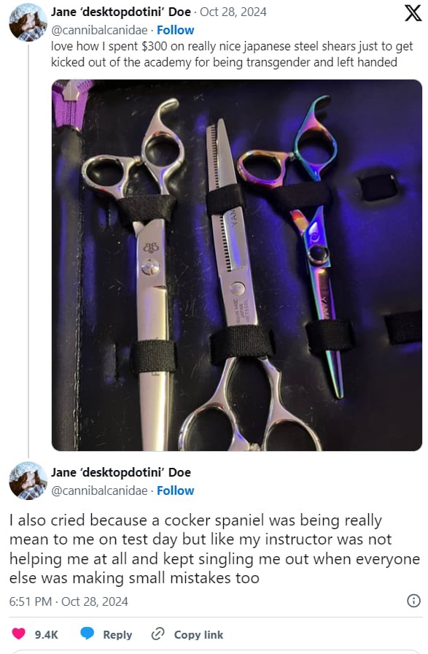Click the blue reply bubble icon
Viewport: 428px width, 654px height.
click(87, 634)
